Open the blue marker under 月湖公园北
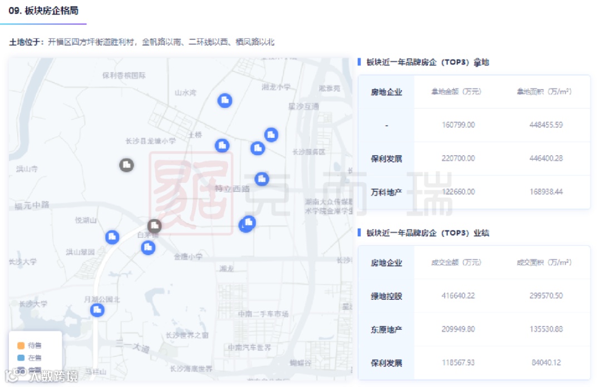This screenshot has height=387, width=601. tap(97, 310)
